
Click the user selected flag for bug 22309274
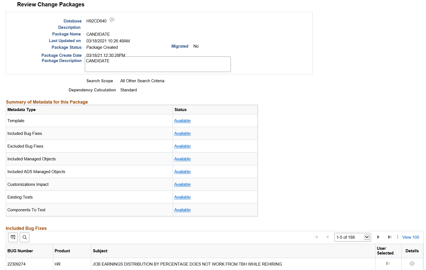(388, 264)
